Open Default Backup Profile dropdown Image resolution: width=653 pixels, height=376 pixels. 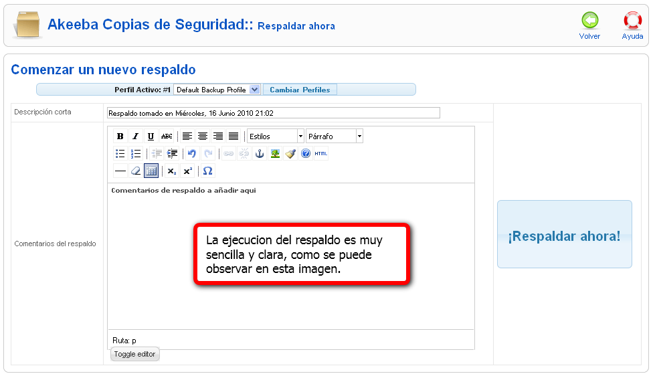pyautogui.click(x=217, y=90)
